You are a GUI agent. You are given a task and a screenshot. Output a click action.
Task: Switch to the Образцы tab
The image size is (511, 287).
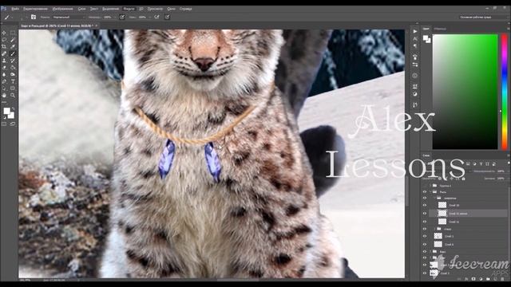(440, 29)
